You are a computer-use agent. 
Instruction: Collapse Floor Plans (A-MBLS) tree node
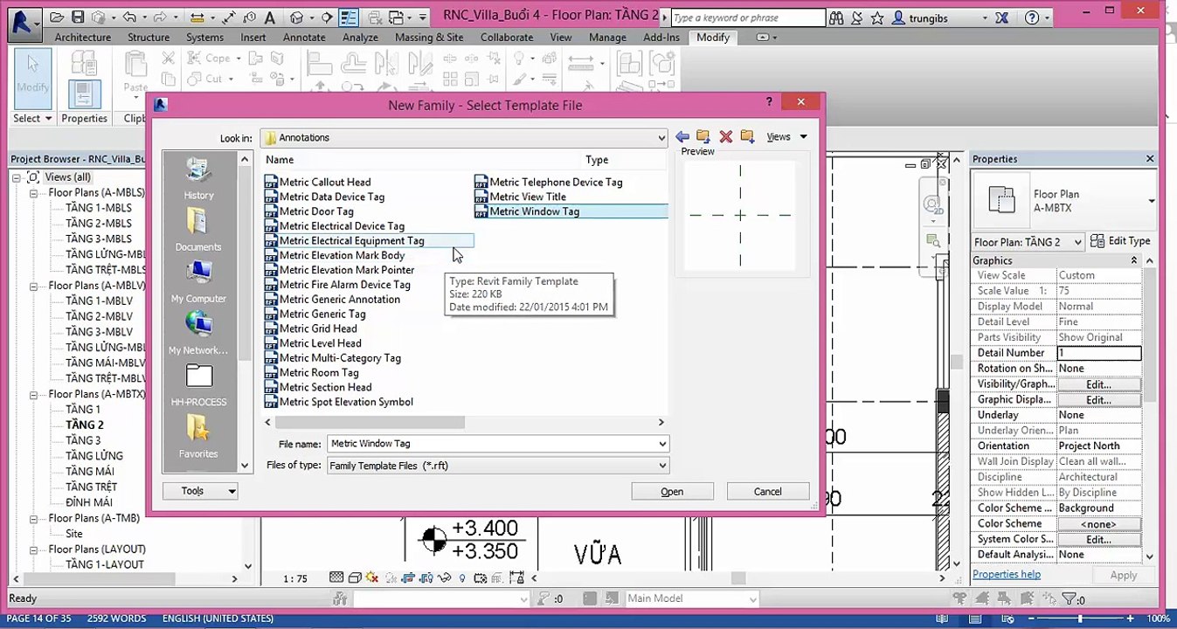point(34,193)
